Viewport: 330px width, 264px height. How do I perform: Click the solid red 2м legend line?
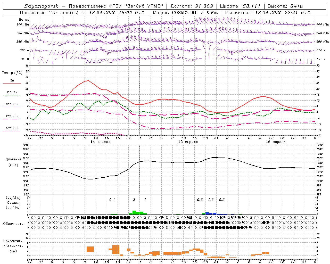pos(12,83)
